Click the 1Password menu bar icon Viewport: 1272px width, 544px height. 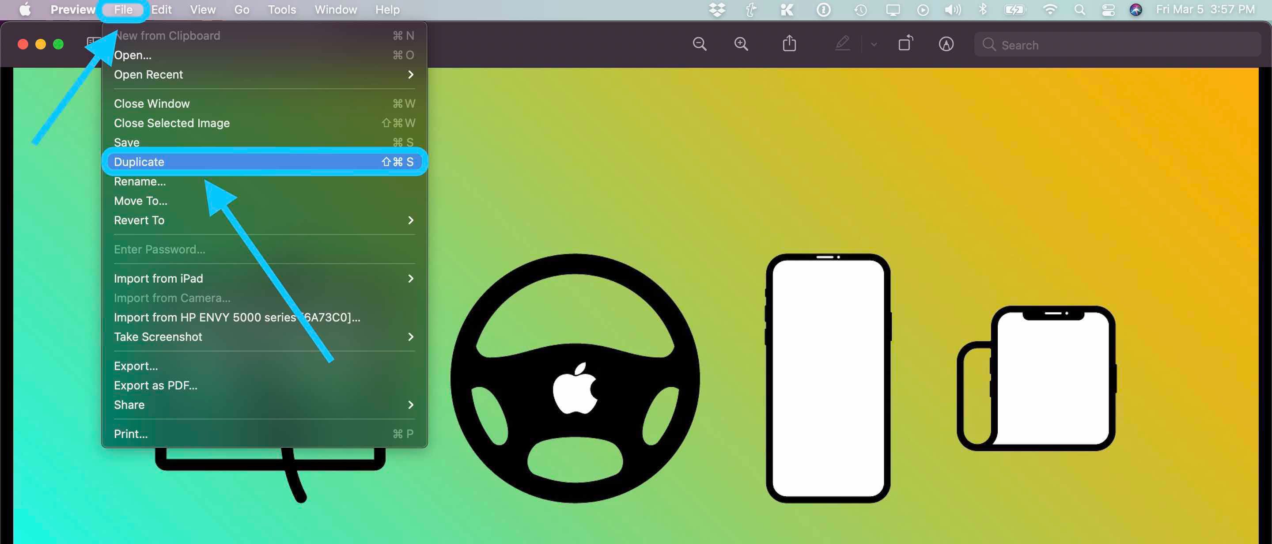pyautogui.click(x=823, y=9)
